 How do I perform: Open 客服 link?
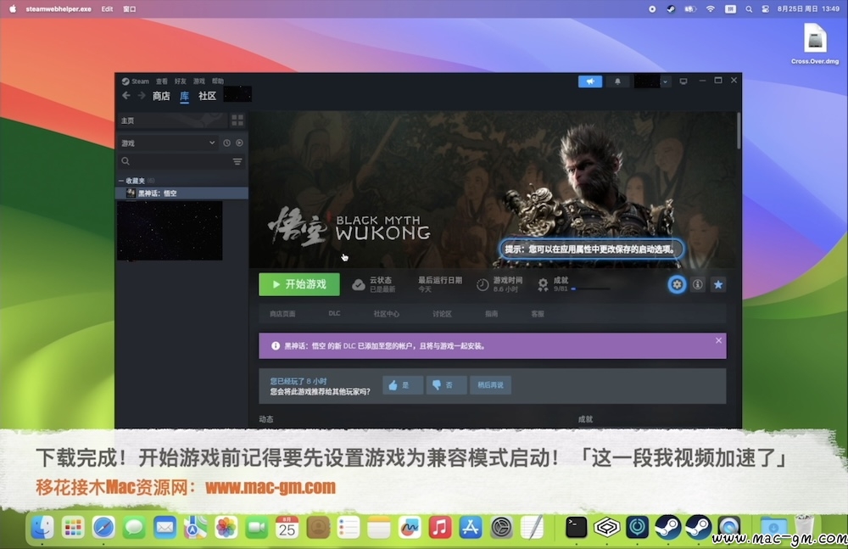click(538, 314)
